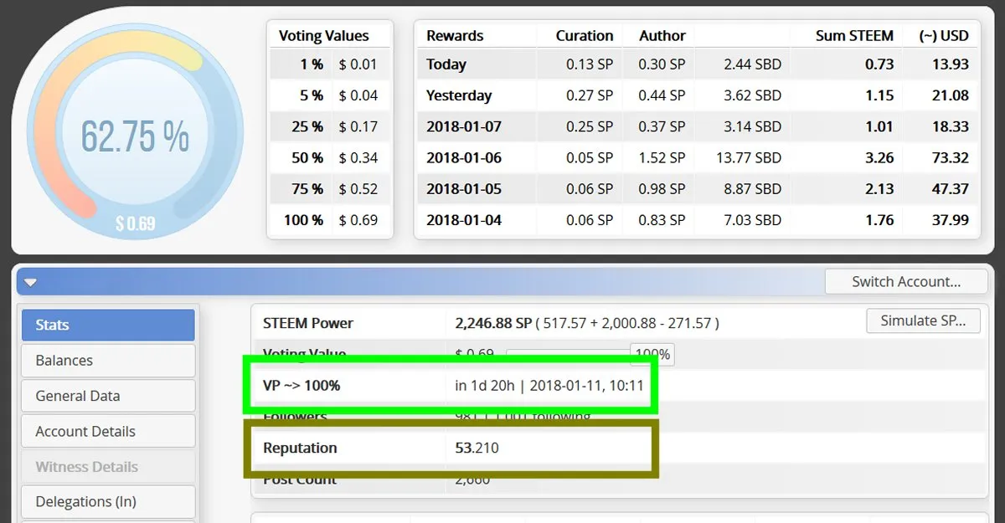
Task: Select the 25 % voting value row
Action: 330,126
